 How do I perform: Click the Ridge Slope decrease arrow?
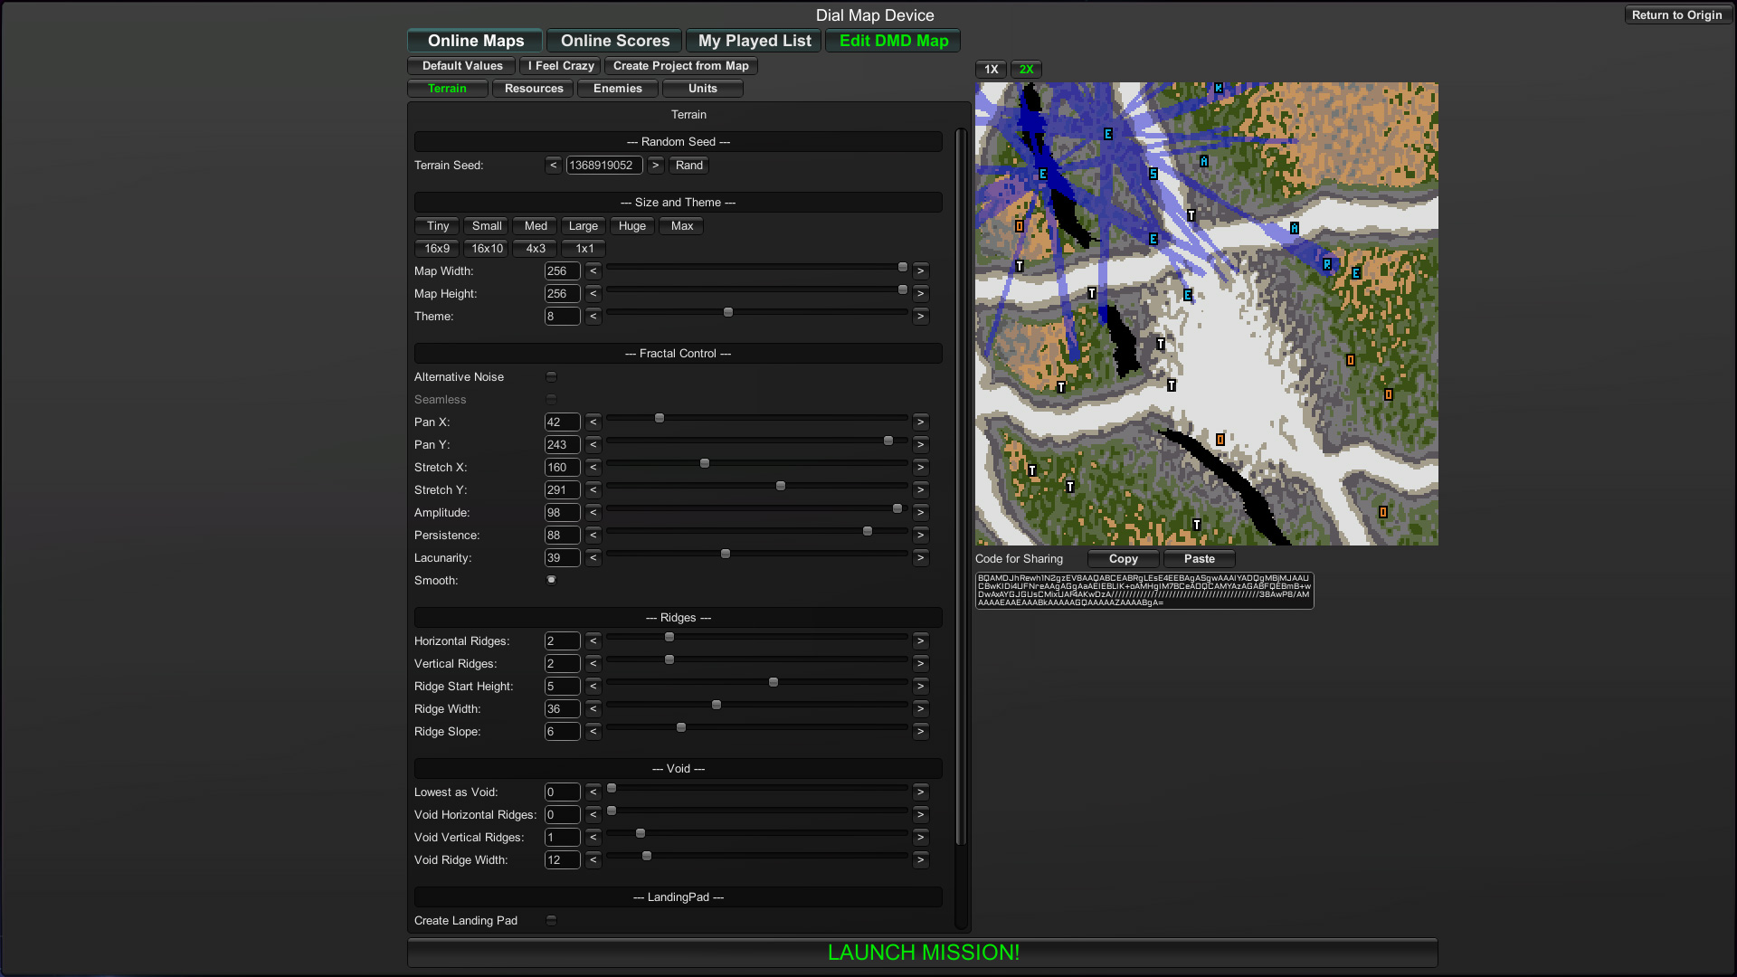tap(593, 732)
